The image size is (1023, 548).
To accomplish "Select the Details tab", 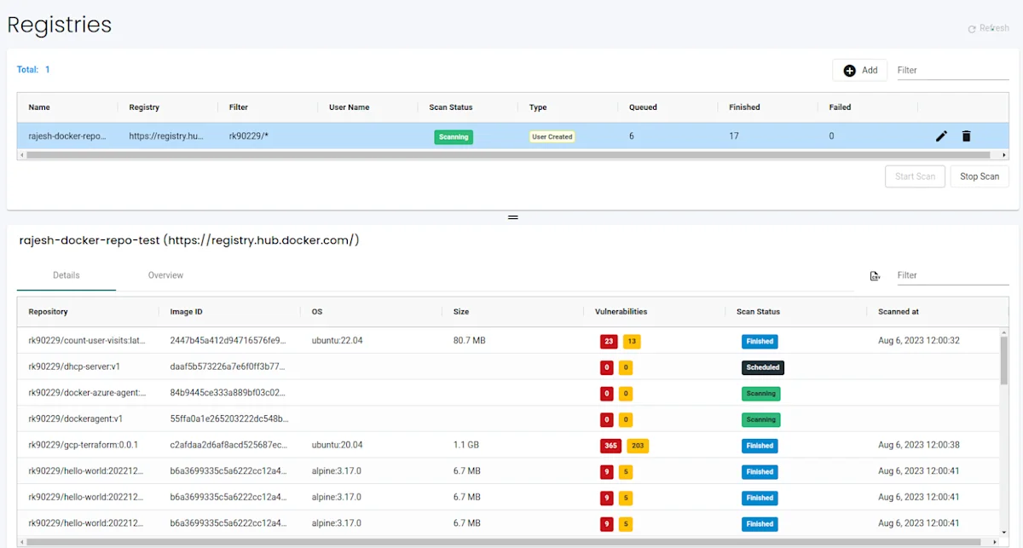I will pos(66,275).
